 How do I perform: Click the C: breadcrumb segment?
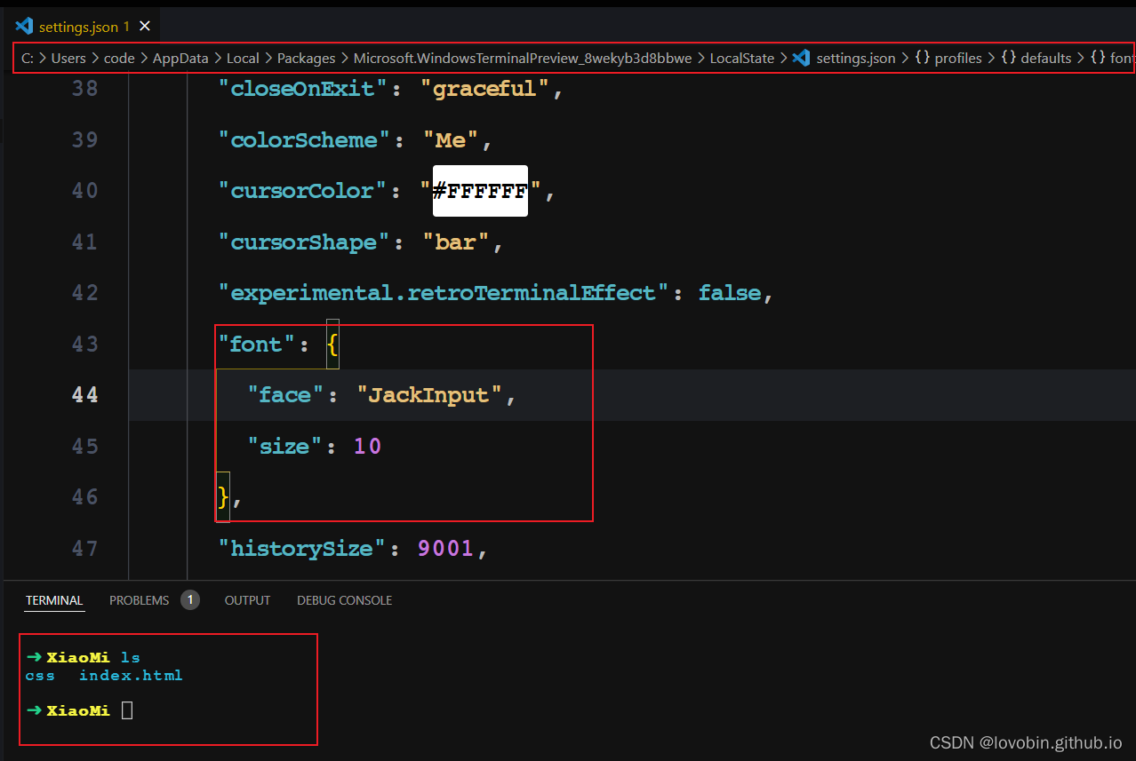point(28,59)
